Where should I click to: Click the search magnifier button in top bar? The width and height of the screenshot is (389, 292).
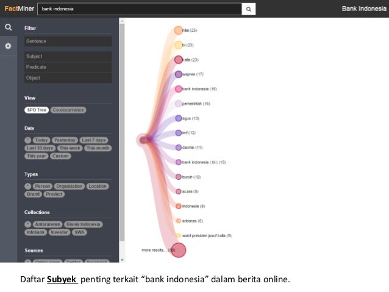pos(248,9)
